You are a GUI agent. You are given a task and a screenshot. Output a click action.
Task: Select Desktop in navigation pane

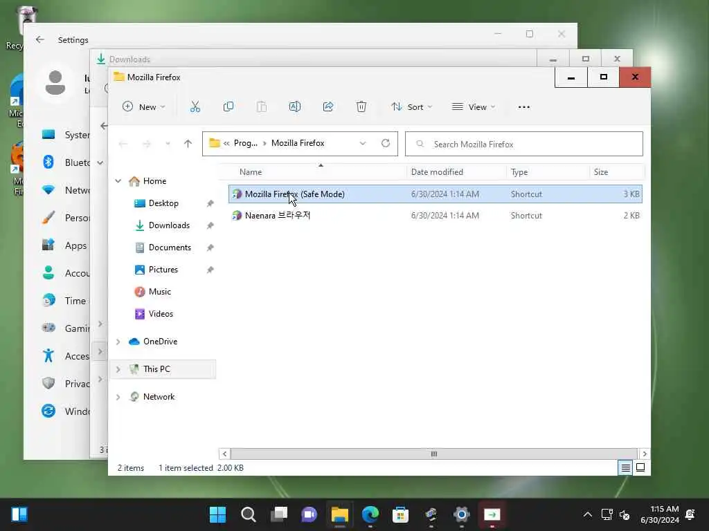point(163,203)
